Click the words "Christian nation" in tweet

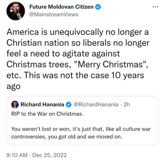coord(38,43)
